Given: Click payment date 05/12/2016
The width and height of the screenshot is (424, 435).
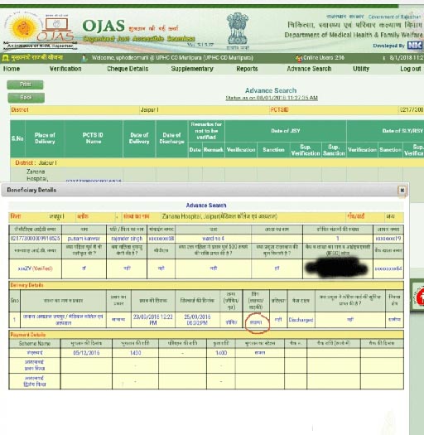Looking at the screenshot, I should (86, 353).
